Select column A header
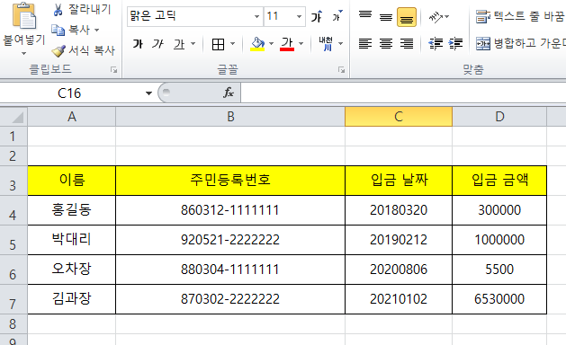The image size is (566, 345). click(x=72, y=117)
